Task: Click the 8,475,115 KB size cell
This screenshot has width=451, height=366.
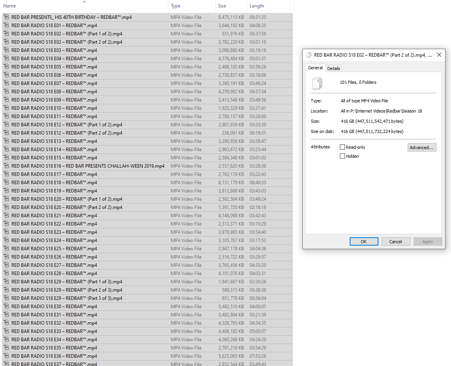Action: tap(231, 17)
